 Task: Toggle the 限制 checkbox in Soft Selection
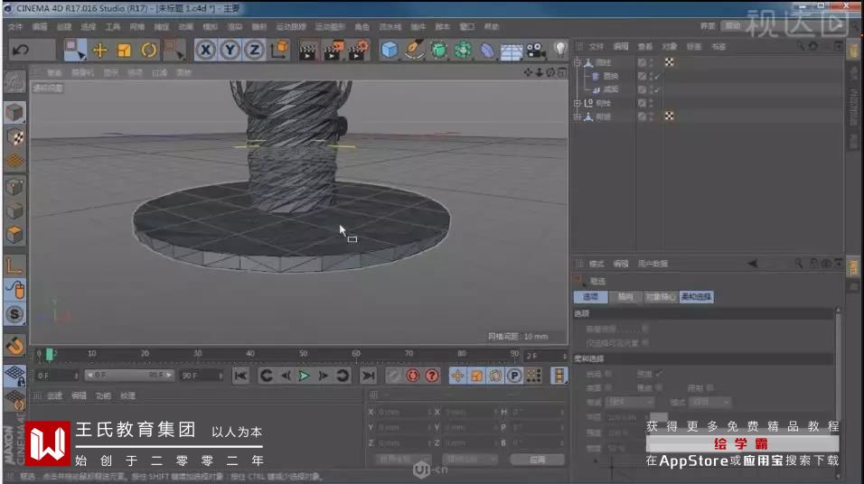(709, 388)
